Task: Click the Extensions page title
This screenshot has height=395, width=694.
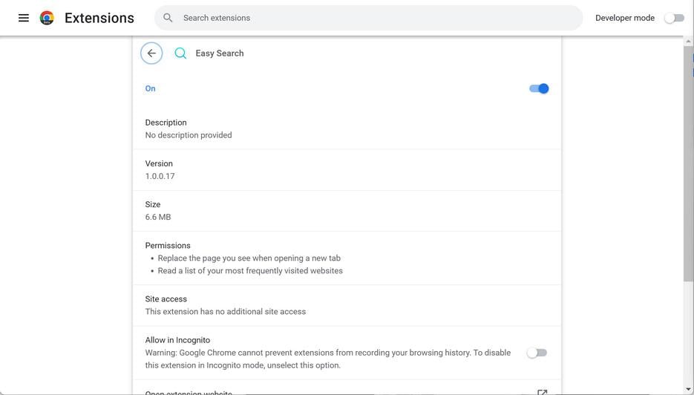Action: 99,18
